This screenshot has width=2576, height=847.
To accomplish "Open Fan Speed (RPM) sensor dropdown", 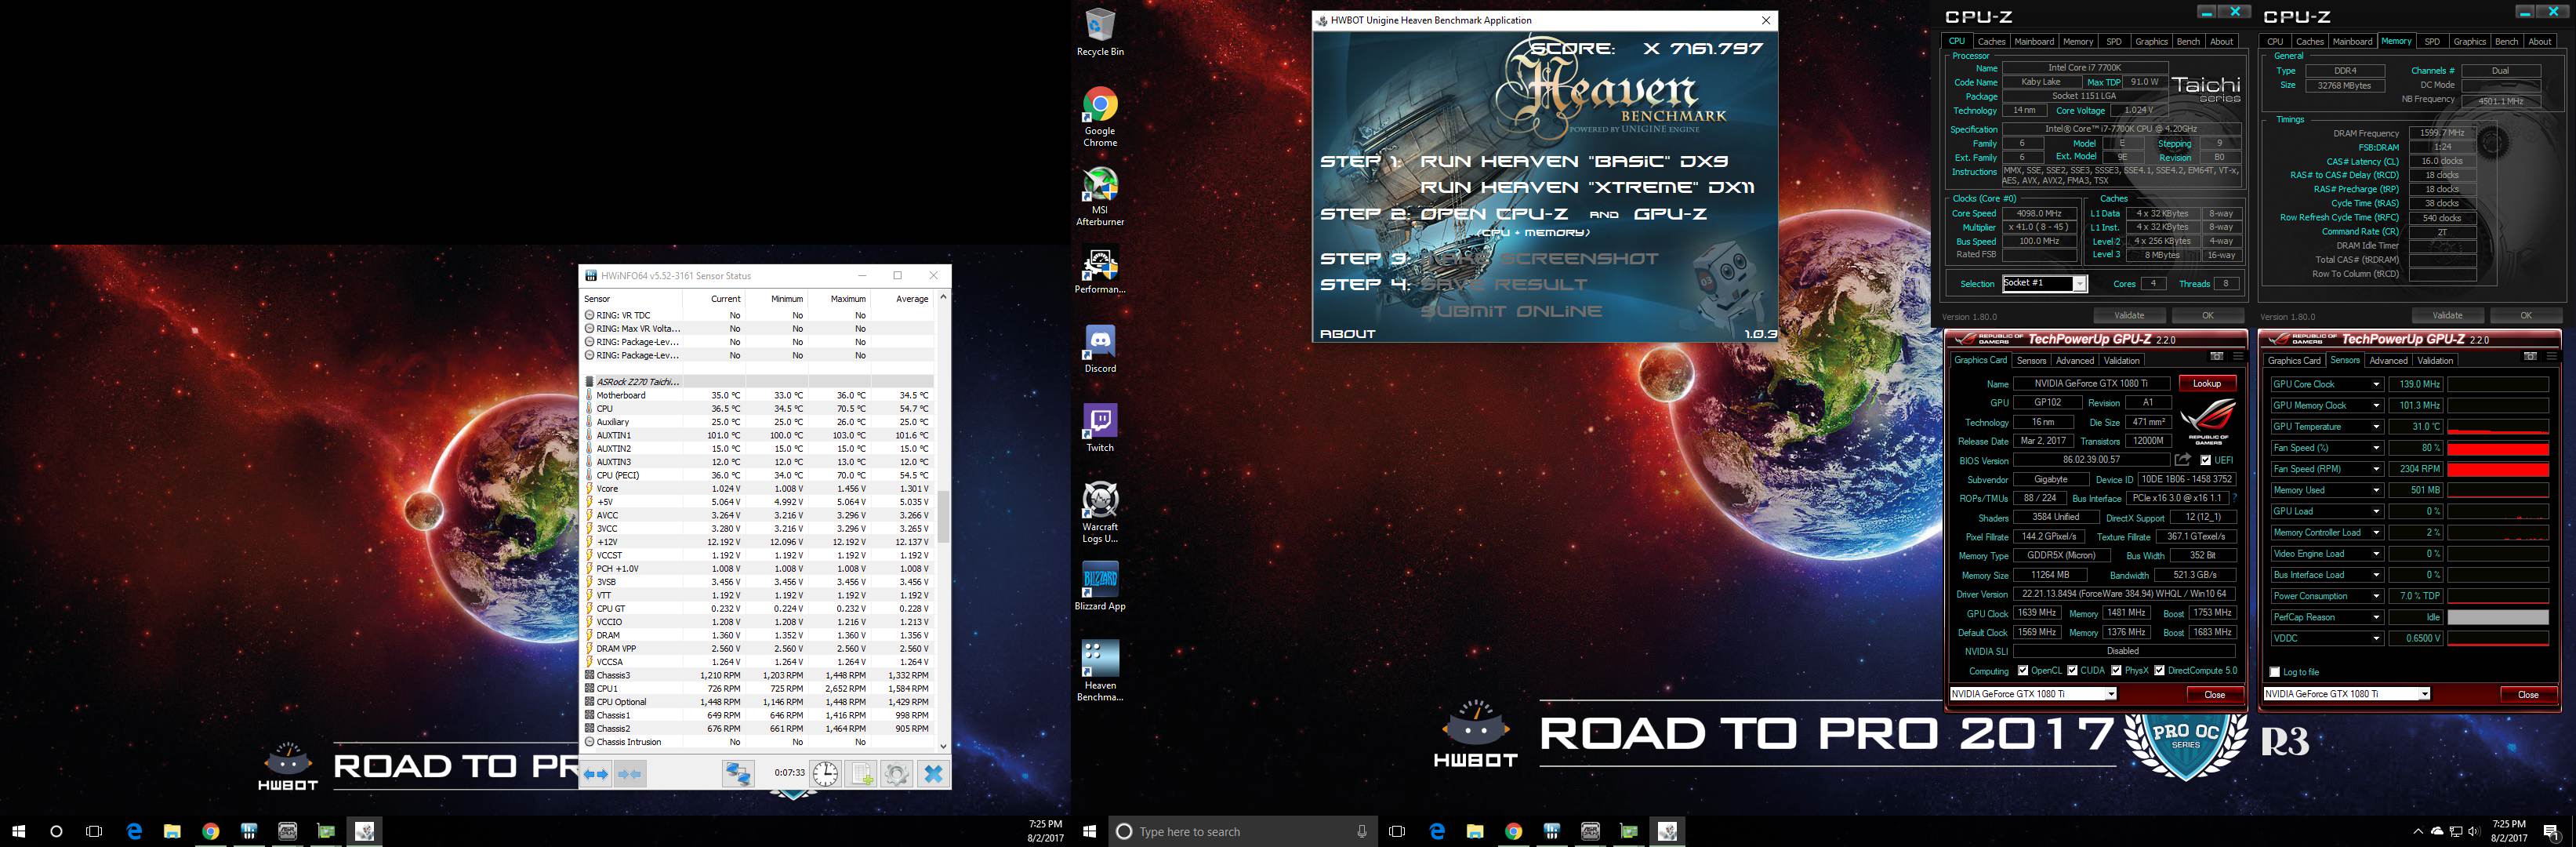I will [x=2376, y=469].
